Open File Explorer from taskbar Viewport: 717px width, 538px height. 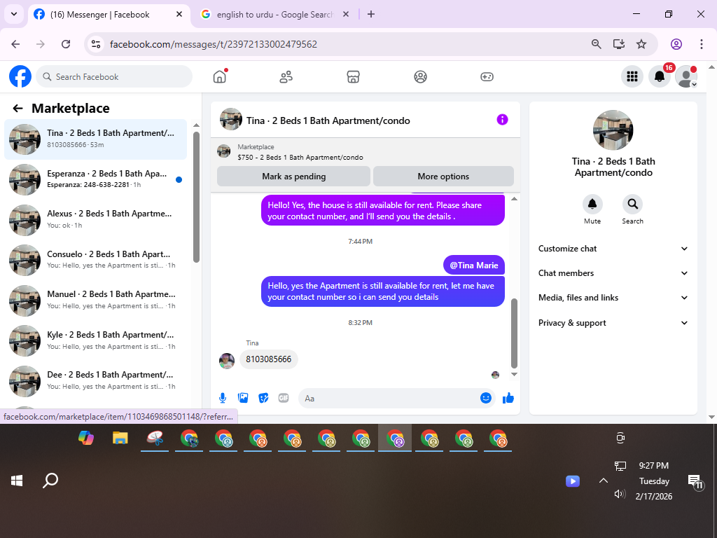(120, 439)
